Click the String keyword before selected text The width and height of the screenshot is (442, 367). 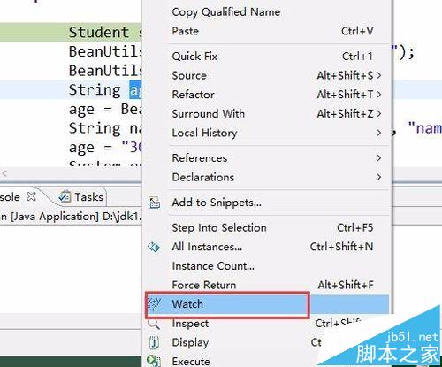pos(95,90)
